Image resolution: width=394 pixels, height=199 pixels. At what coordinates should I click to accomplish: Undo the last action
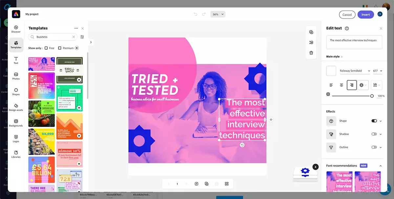196,14
